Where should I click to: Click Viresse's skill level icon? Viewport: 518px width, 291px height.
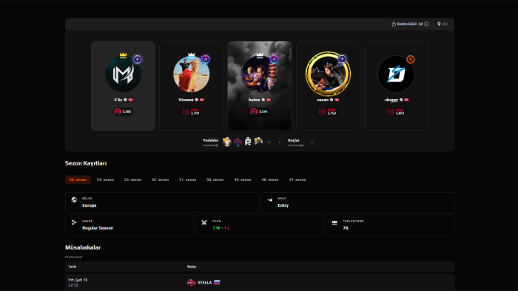tap(186, 112)
